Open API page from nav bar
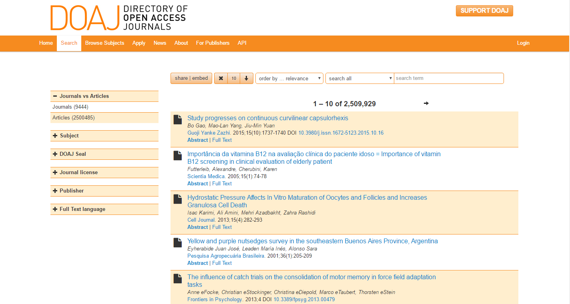570x304 pixels. (x=242, y=43)
